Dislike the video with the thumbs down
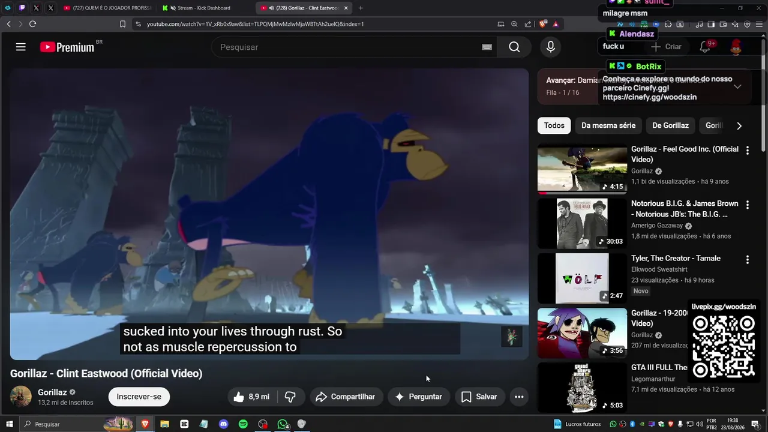The width and height of the screenshot is (768, 432). 290,397
